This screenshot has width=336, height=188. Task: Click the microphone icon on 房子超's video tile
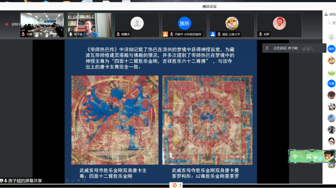pos(71,34)
